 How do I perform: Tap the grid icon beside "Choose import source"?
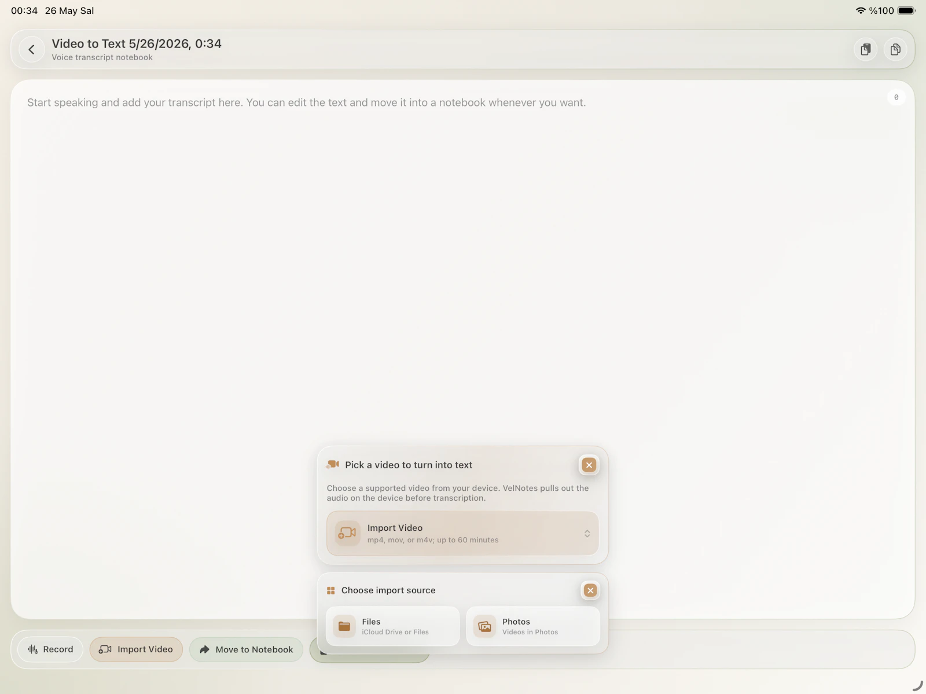point(331,590)
